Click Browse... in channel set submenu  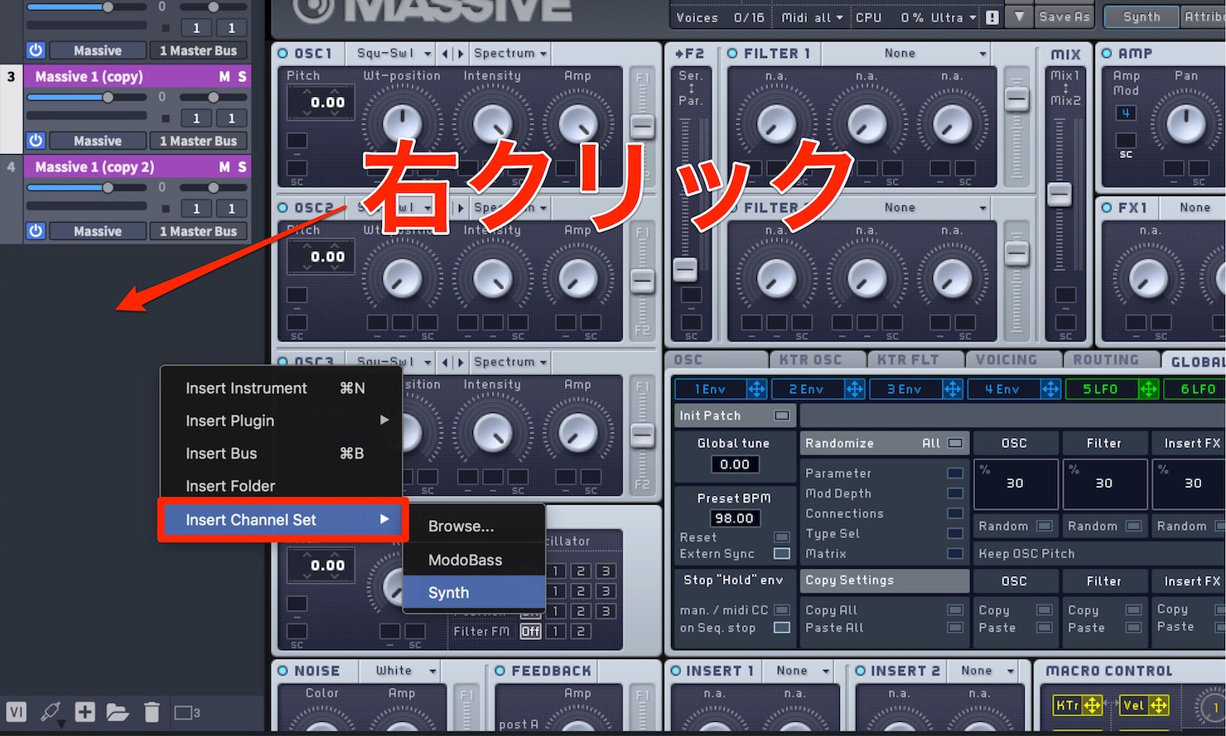click(x=474, y=527)
